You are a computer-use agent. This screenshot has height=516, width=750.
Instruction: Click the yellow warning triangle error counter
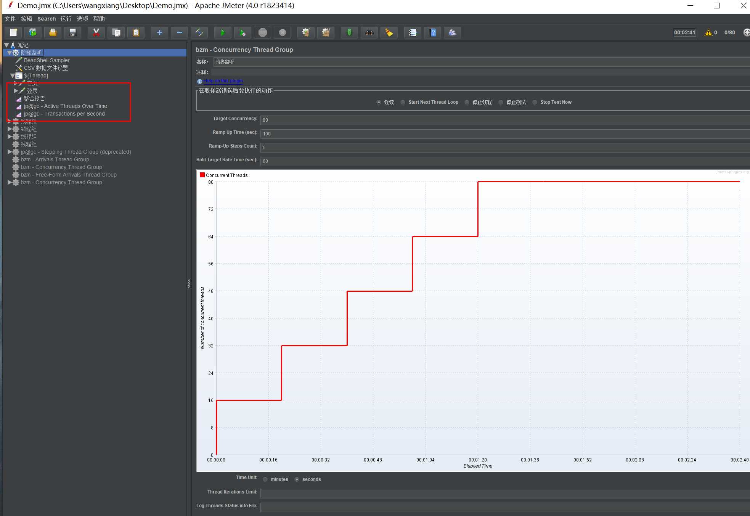point(708,32)
